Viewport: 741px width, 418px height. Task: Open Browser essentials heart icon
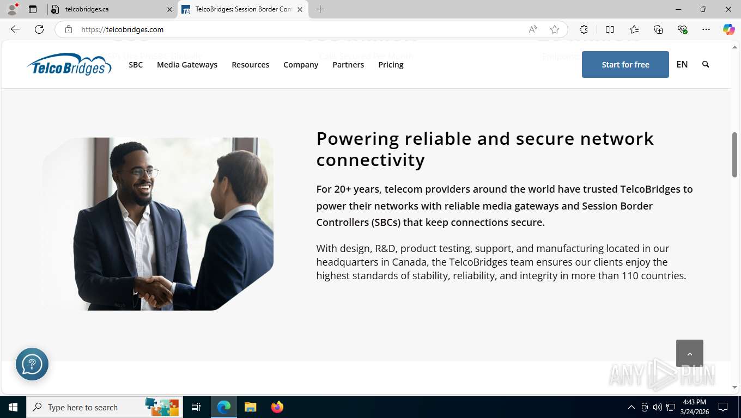tap(682, 29)
